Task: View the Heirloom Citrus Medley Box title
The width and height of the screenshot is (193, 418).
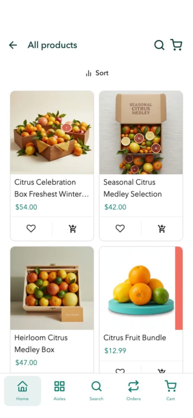Action: (41, 344)
